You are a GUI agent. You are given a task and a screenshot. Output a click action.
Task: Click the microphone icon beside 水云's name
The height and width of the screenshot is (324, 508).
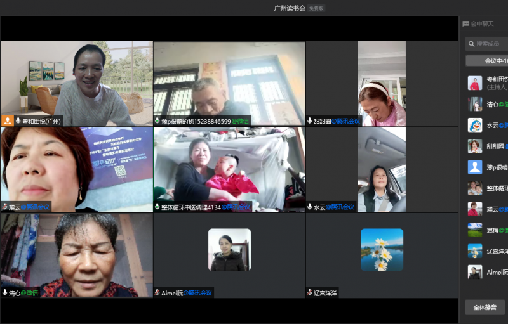(309, 207)
